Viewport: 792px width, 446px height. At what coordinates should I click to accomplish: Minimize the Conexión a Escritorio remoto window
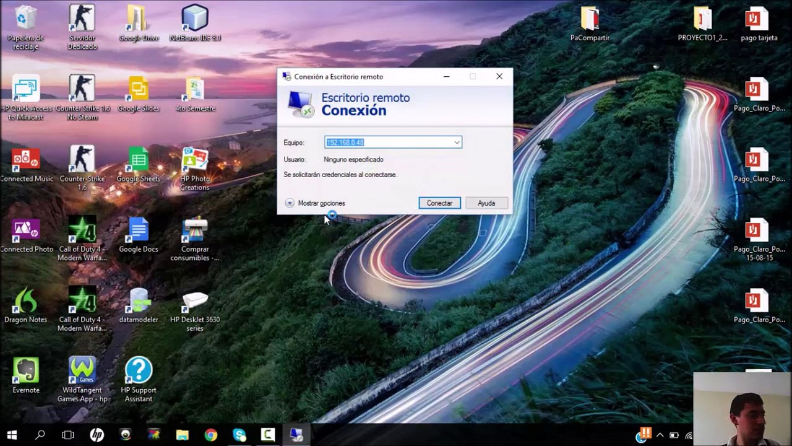pyautogui.click(x=447, y=77)
